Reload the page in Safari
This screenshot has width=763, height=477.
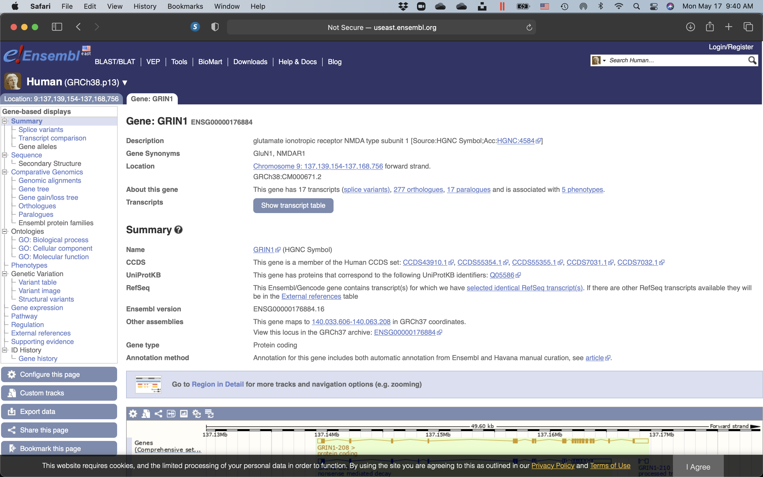[529, 28]
